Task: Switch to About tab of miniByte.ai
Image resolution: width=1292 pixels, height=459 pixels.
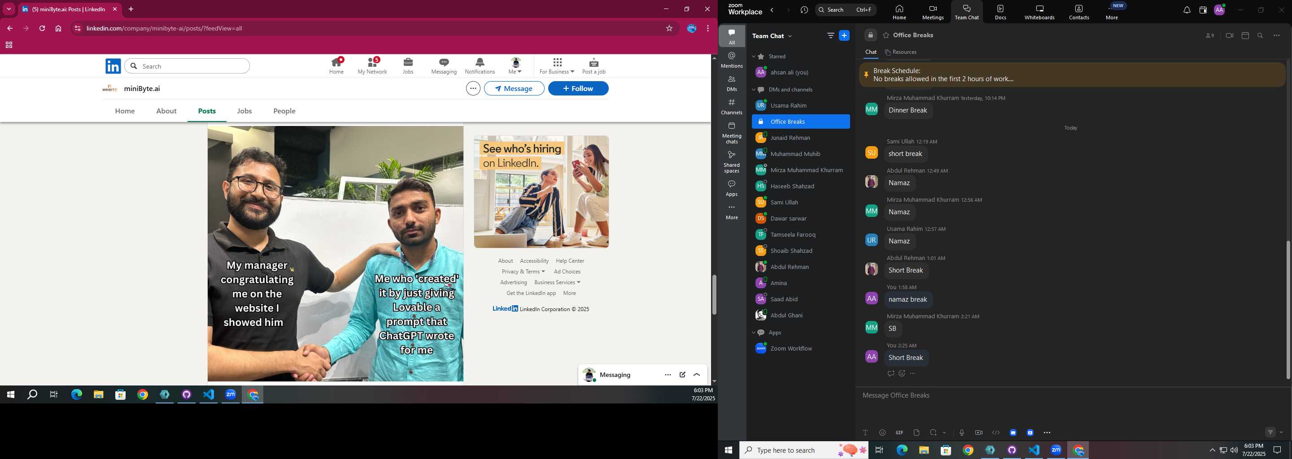Action: (x=166, y=111)
